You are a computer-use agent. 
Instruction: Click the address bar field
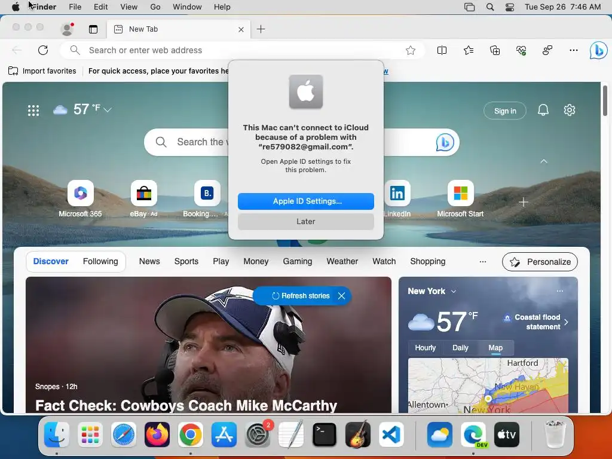242,50
